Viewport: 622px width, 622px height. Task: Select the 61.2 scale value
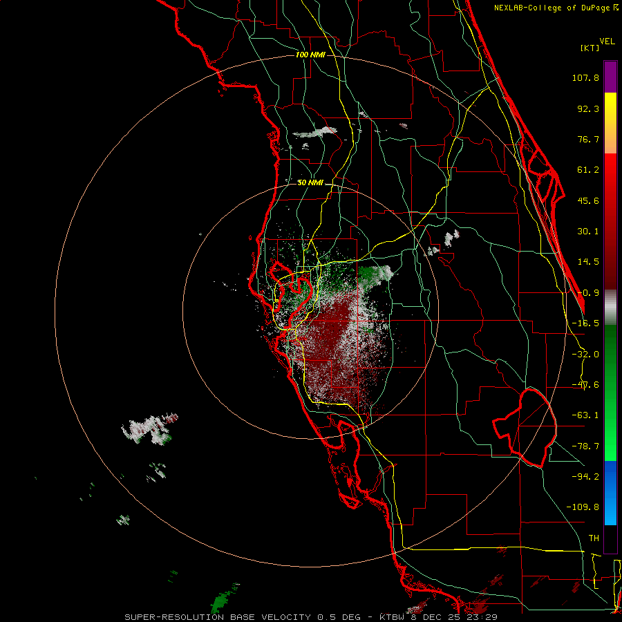pos(588,170)
